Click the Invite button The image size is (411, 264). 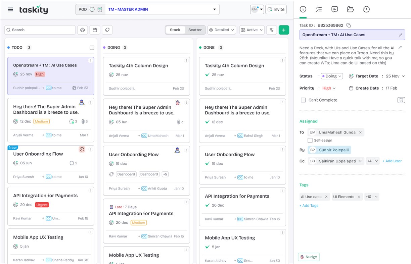[276, 9]
